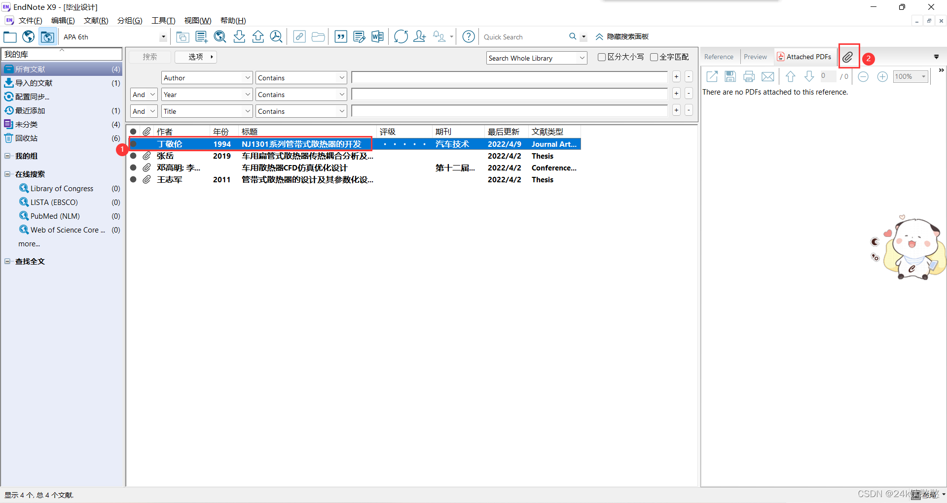The height and width of the screenshot is (503, 947).
Task: Click the Help question-mark icon
Action: (469, 37)
